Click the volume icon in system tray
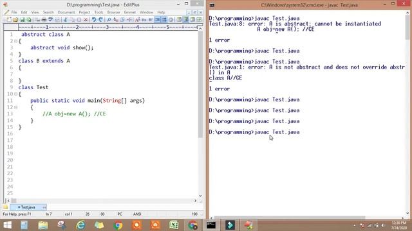412x231 pixels. (384, 225)
